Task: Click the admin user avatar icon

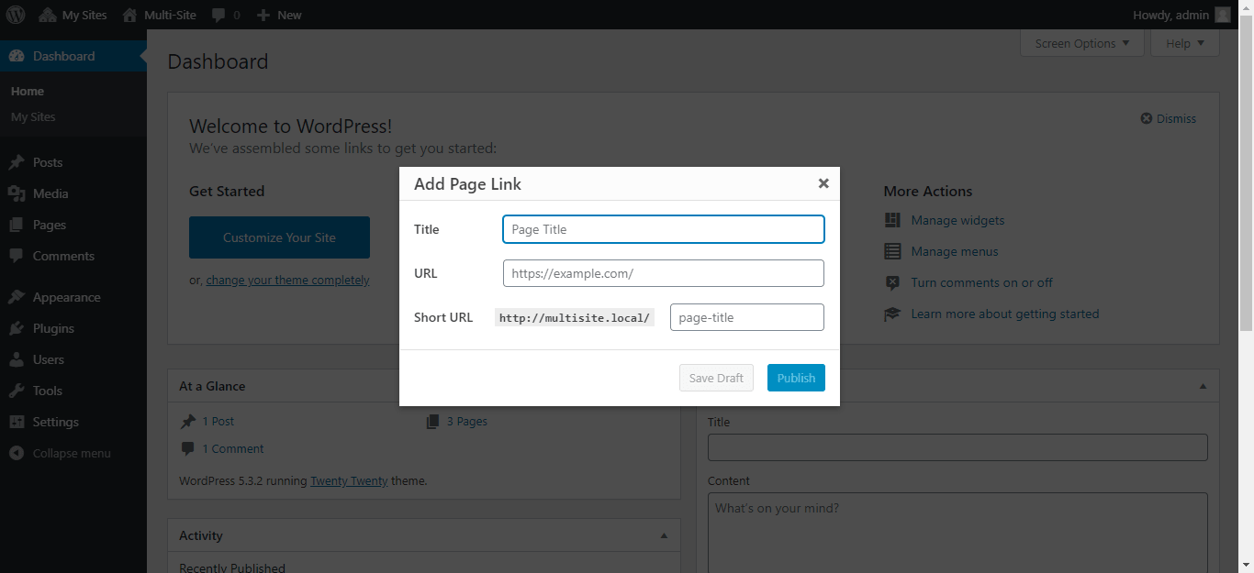Action: click(1222, 15)
